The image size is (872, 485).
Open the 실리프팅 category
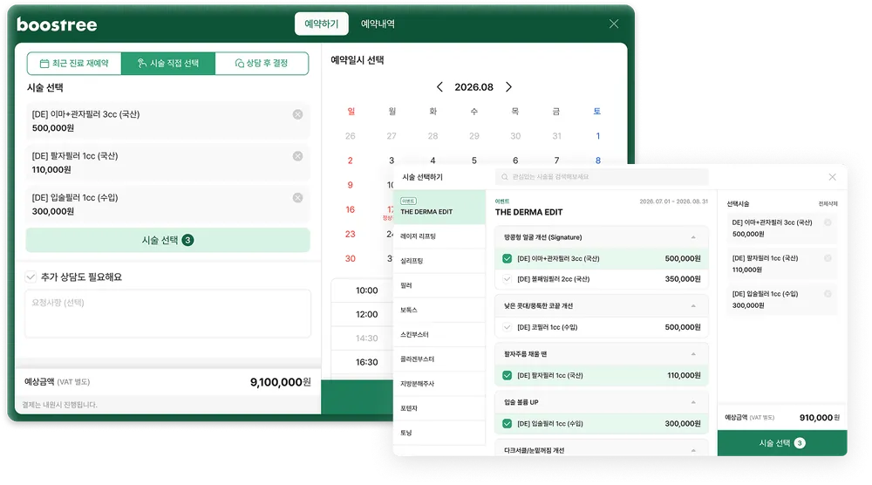coord(439,261)
